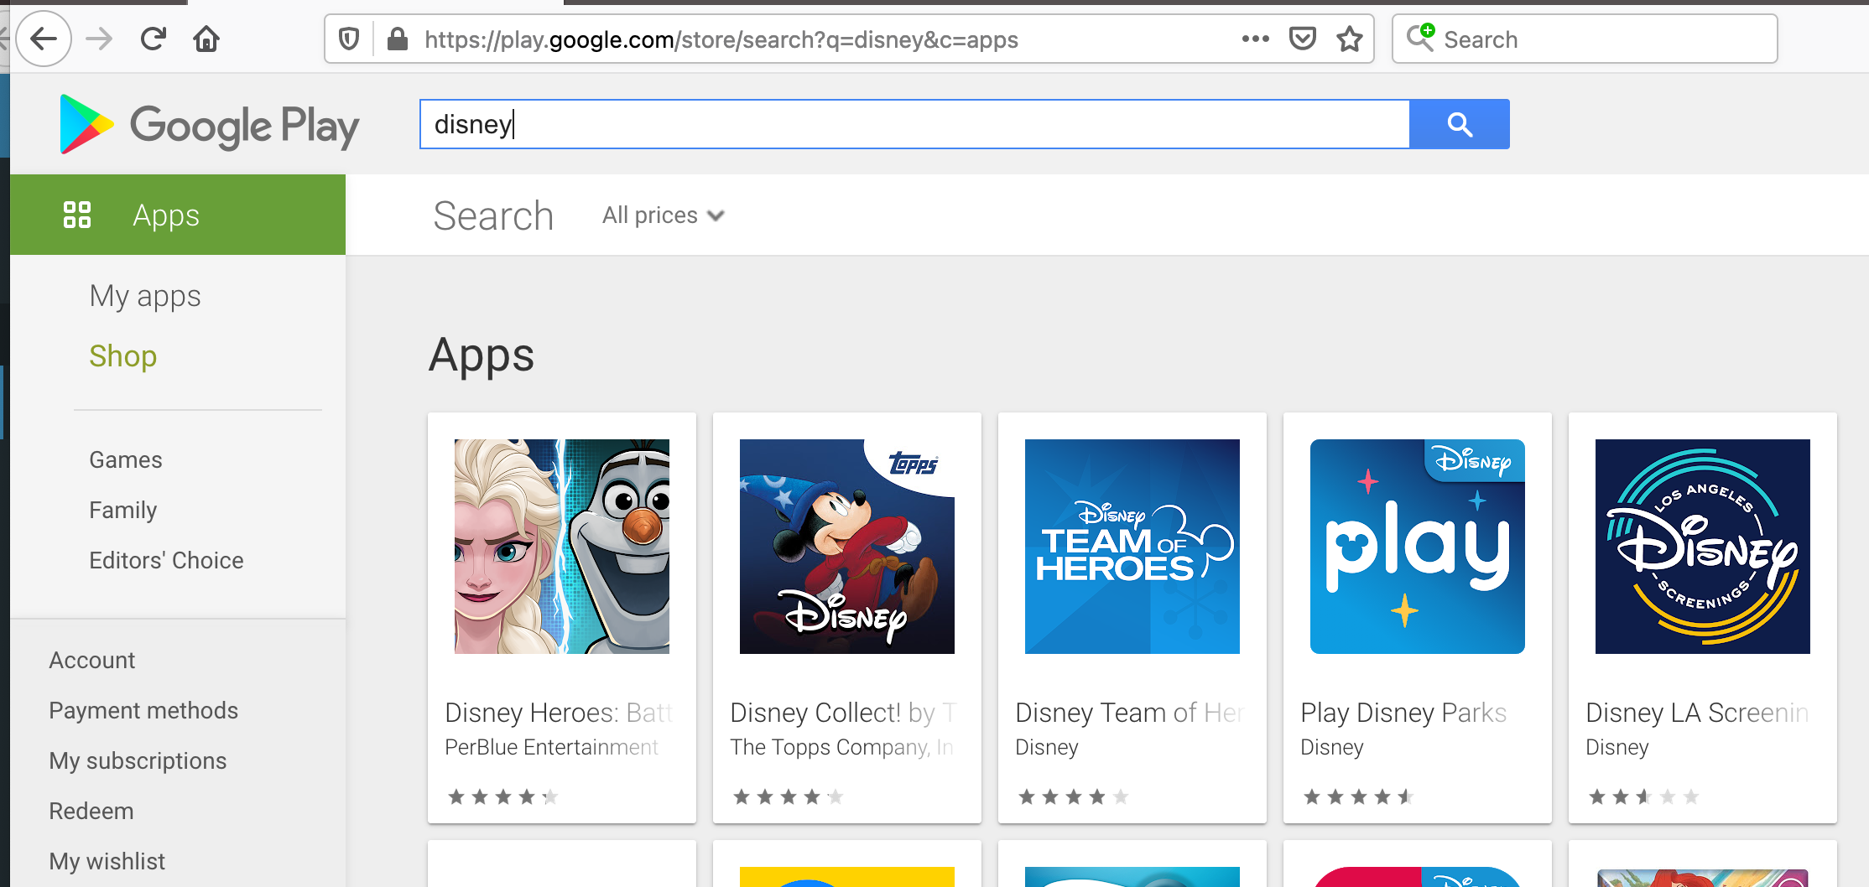Open the page actions three-dot menu
1869x887 pixels.
tap(1255, 39)
